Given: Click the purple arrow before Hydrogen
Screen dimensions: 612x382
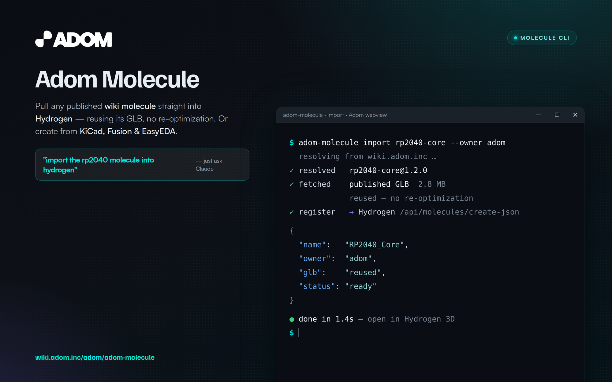Looking at the screenshot, I should (351, 212).
